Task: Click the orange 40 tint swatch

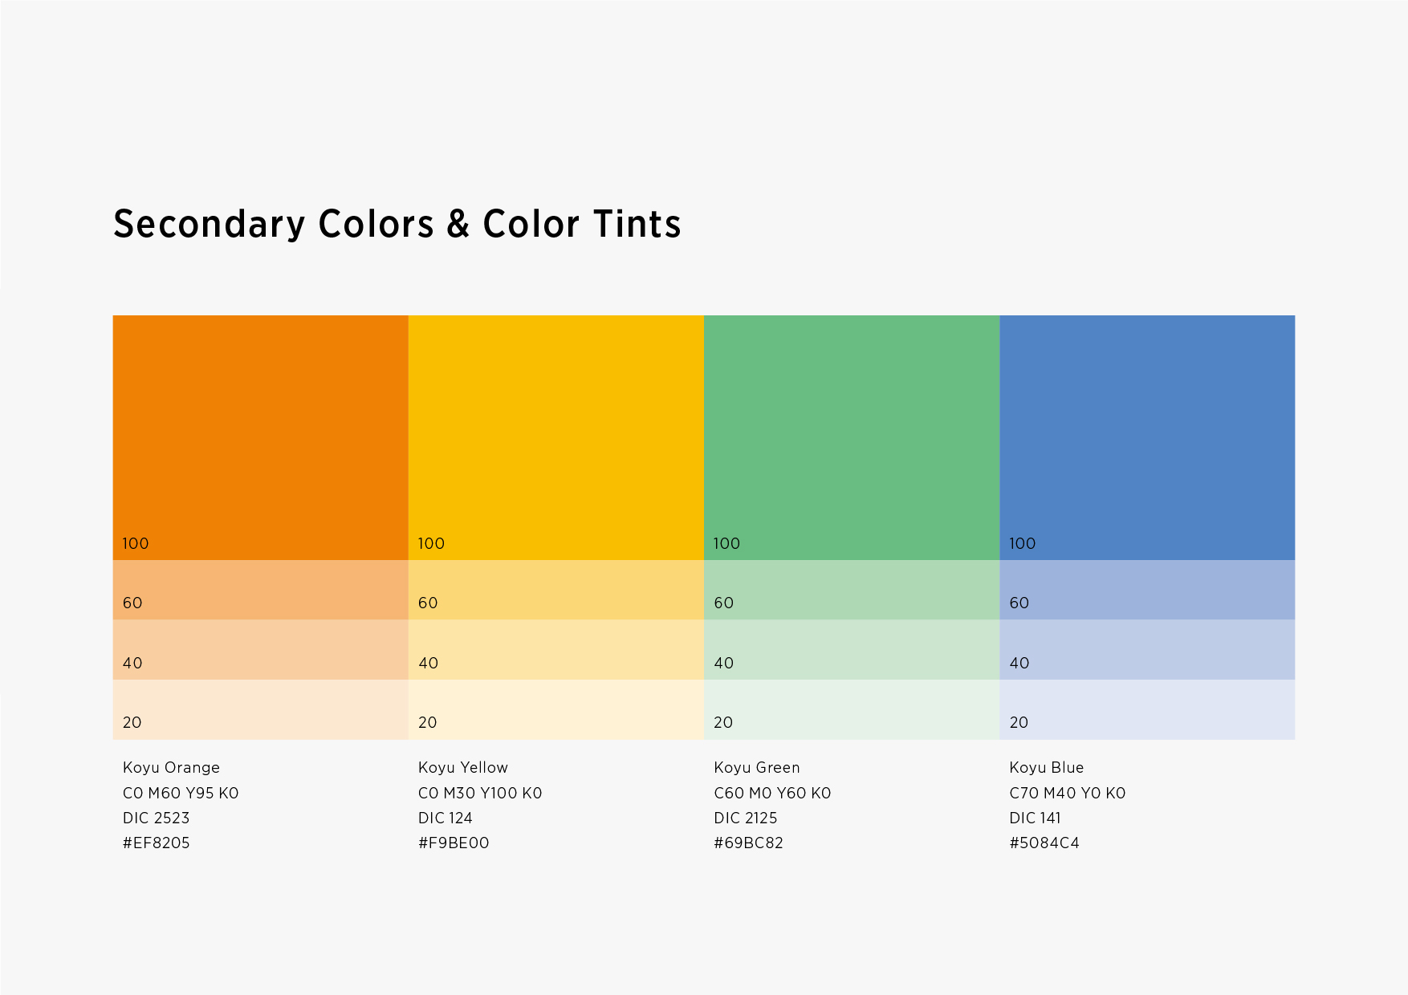Action: coord(260,649)
